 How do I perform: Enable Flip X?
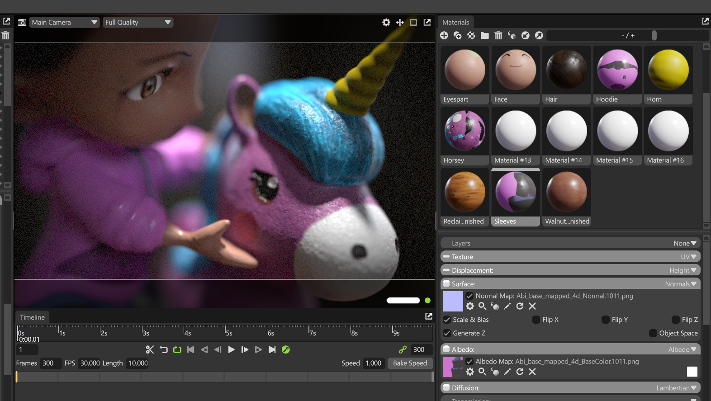536,320
